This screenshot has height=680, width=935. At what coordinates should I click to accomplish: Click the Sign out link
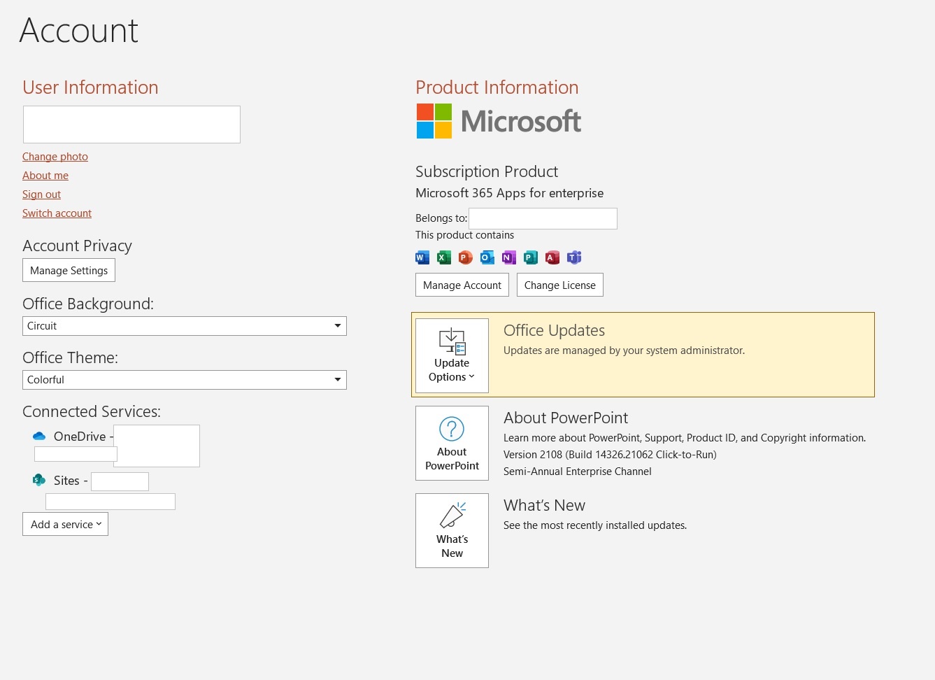point(41,194)
